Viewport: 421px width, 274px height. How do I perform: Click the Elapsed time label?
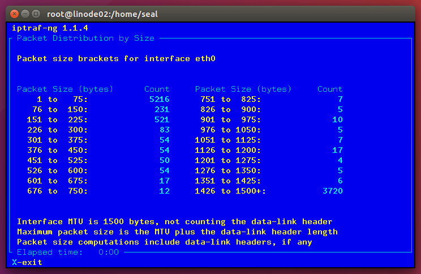click(50, 252)
